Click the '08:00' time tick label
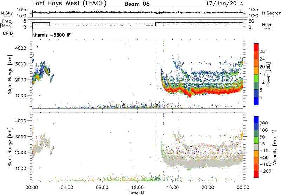The image size is (281, 195). tap(102, 188)
